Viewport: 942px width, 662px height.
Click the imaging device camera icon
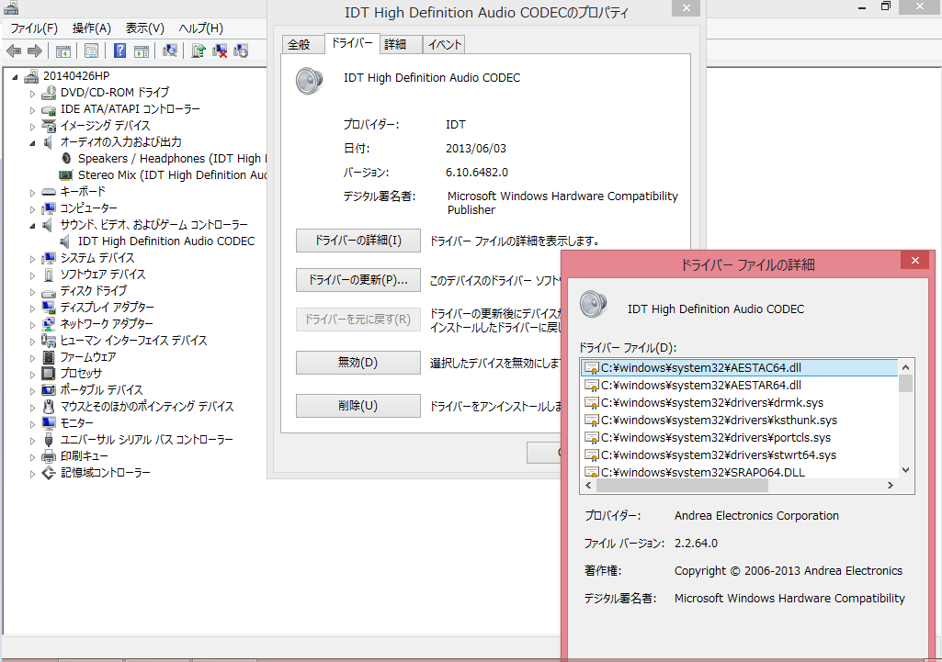click(x=49, y=126)
